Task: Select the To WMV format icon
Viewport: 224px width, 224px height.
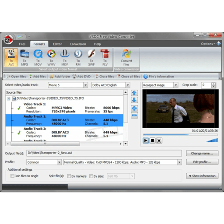Action: tap(51, 57)
